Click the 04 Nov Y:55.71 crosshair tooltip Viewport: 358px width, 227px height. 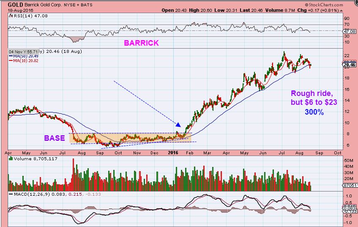click(x=23, y=52)
